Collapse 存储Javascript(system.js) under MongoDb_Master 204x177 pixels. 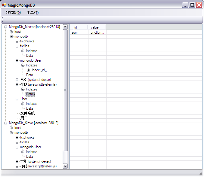pos(17,85)
